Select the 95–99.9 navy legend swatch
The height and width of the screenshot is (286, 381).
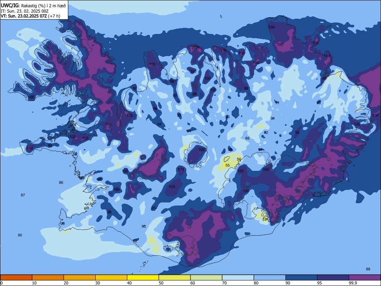333,278
